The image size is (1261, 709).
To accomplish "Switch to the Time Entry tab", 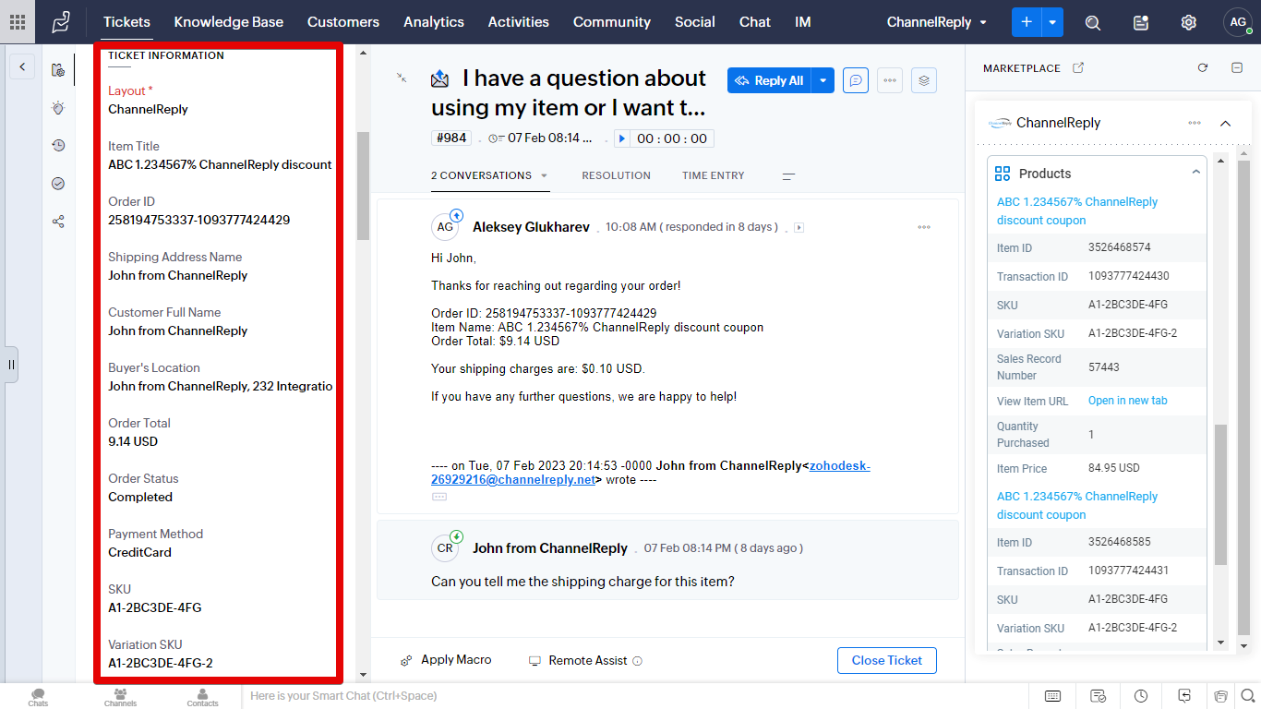I will click(714, 175).
